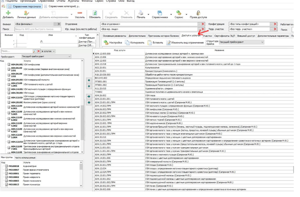Click the Печать printer icon
Screen dimensions: 300x197
click(140, 13)
